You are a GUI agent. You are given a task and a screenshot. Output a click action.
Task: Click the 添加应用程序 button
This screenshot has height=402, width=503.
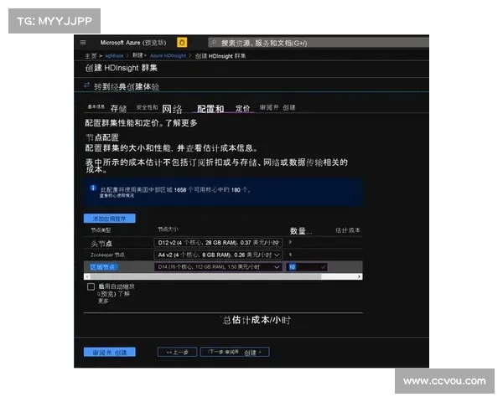[x=109, y=219]
